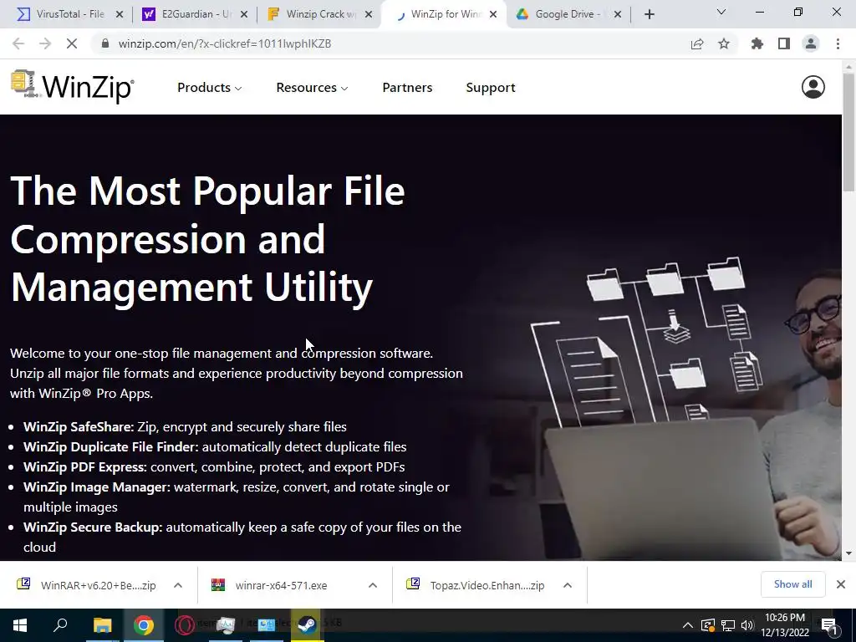Screen dimensions: 856x642
Task: Close the Winzip Crack tab
Action: pyautogui.click(x=369, y=15)
